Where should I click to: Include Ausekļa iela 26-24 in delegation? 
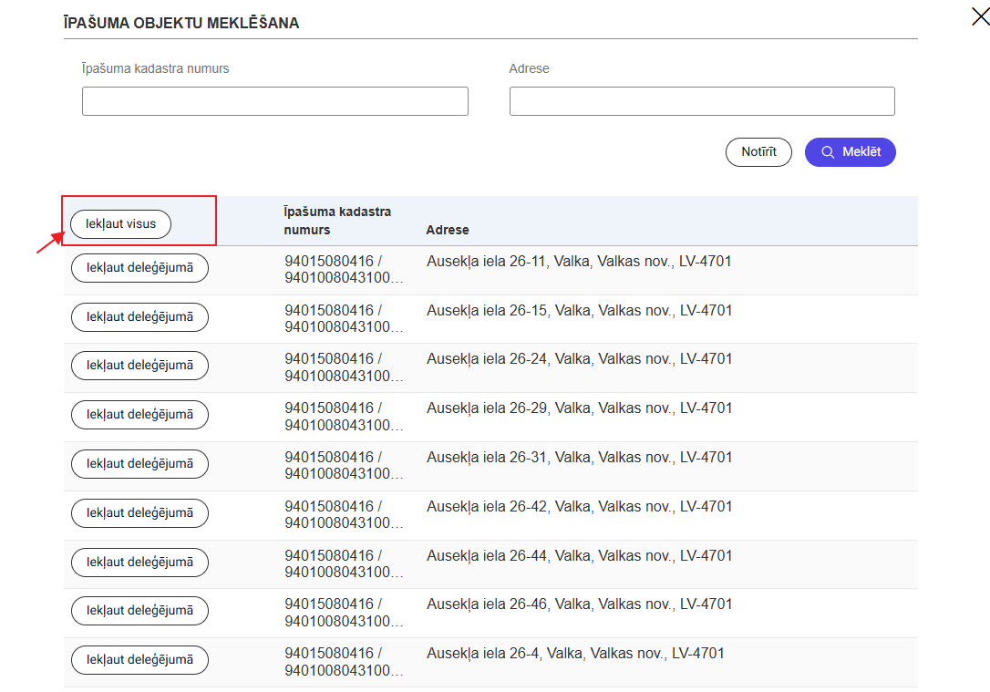(x=139, y=366)
